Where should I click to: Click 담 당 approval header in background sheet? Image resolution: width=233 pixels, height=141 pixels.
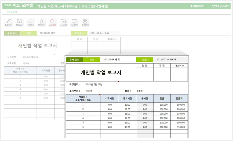tap(79, 39)
